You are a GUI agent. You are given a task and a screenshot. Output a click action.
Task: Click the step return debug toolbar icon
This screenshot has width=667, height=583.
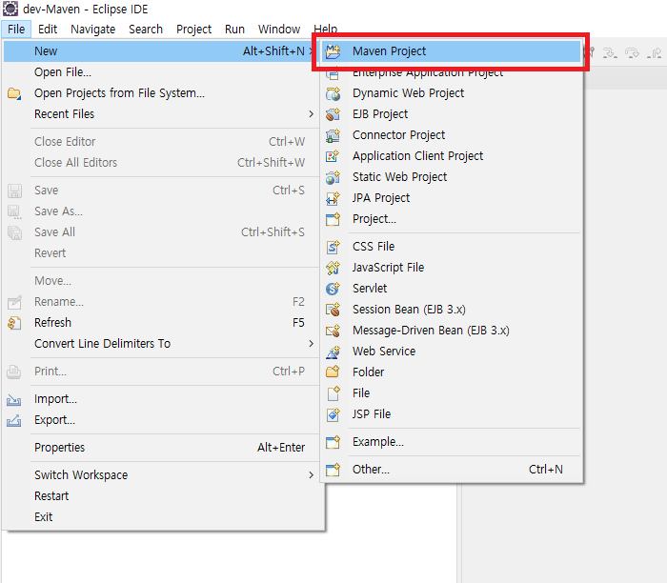654,53
